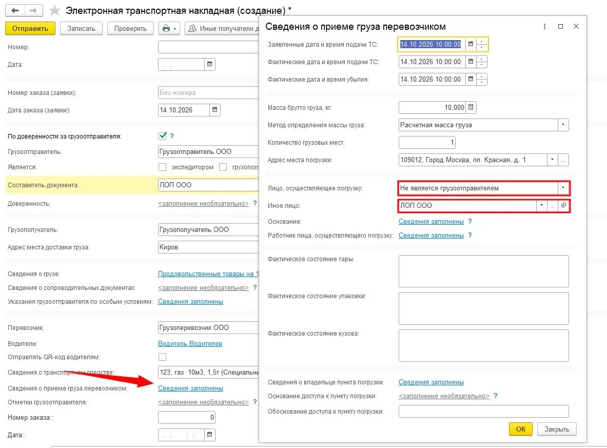The height and width of the screenshot is (448, 607).
Task: Open the print menu button
Action: pyautogui.click(x=169, y=28)
